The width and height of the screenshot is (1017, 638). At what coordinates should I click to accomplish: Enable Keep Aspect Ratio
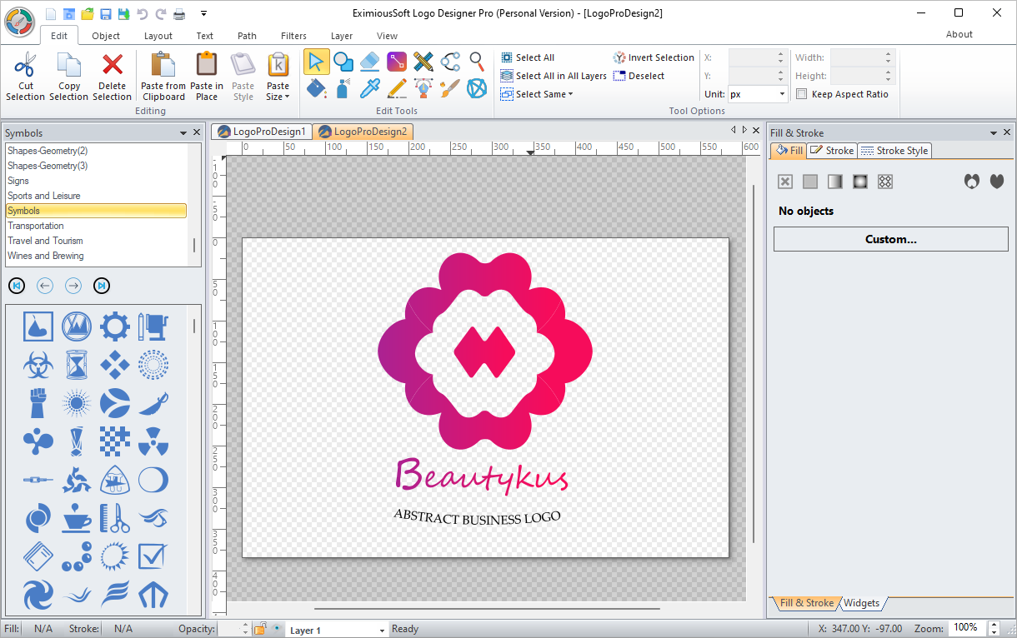pos(801,93)
